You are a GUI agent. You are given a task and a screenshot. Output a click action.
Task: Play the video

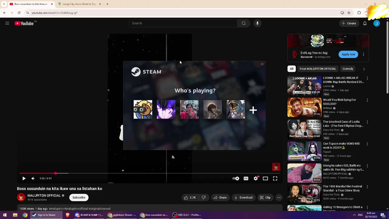(24, 179)
